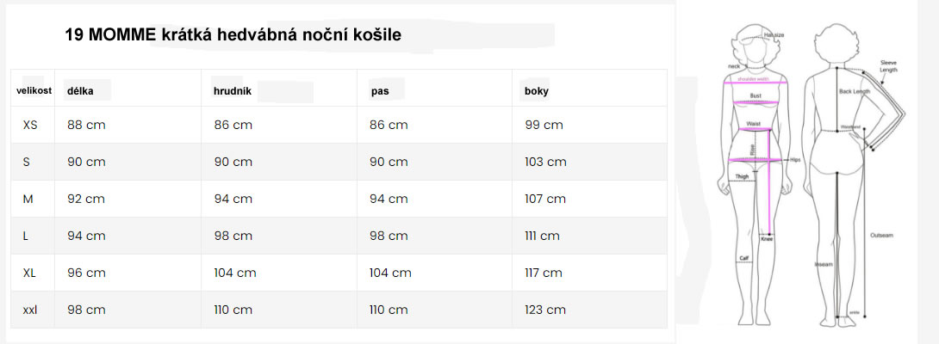This screenshot has height=344, width=939.
Task: Select the XL size row label
Action: (29, 273)
